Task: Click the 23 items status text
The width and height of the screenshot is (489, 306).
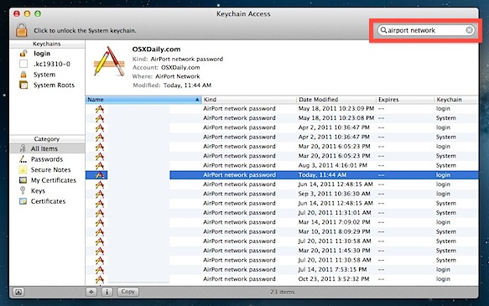Action: pos(282,292)
